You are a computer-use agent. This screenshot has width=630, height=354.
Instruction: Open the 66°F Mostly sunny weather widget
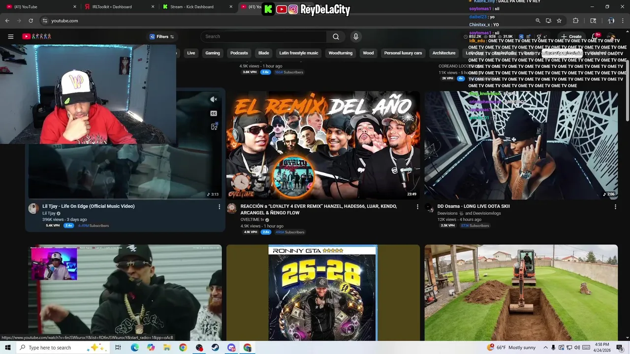(511, 348)
